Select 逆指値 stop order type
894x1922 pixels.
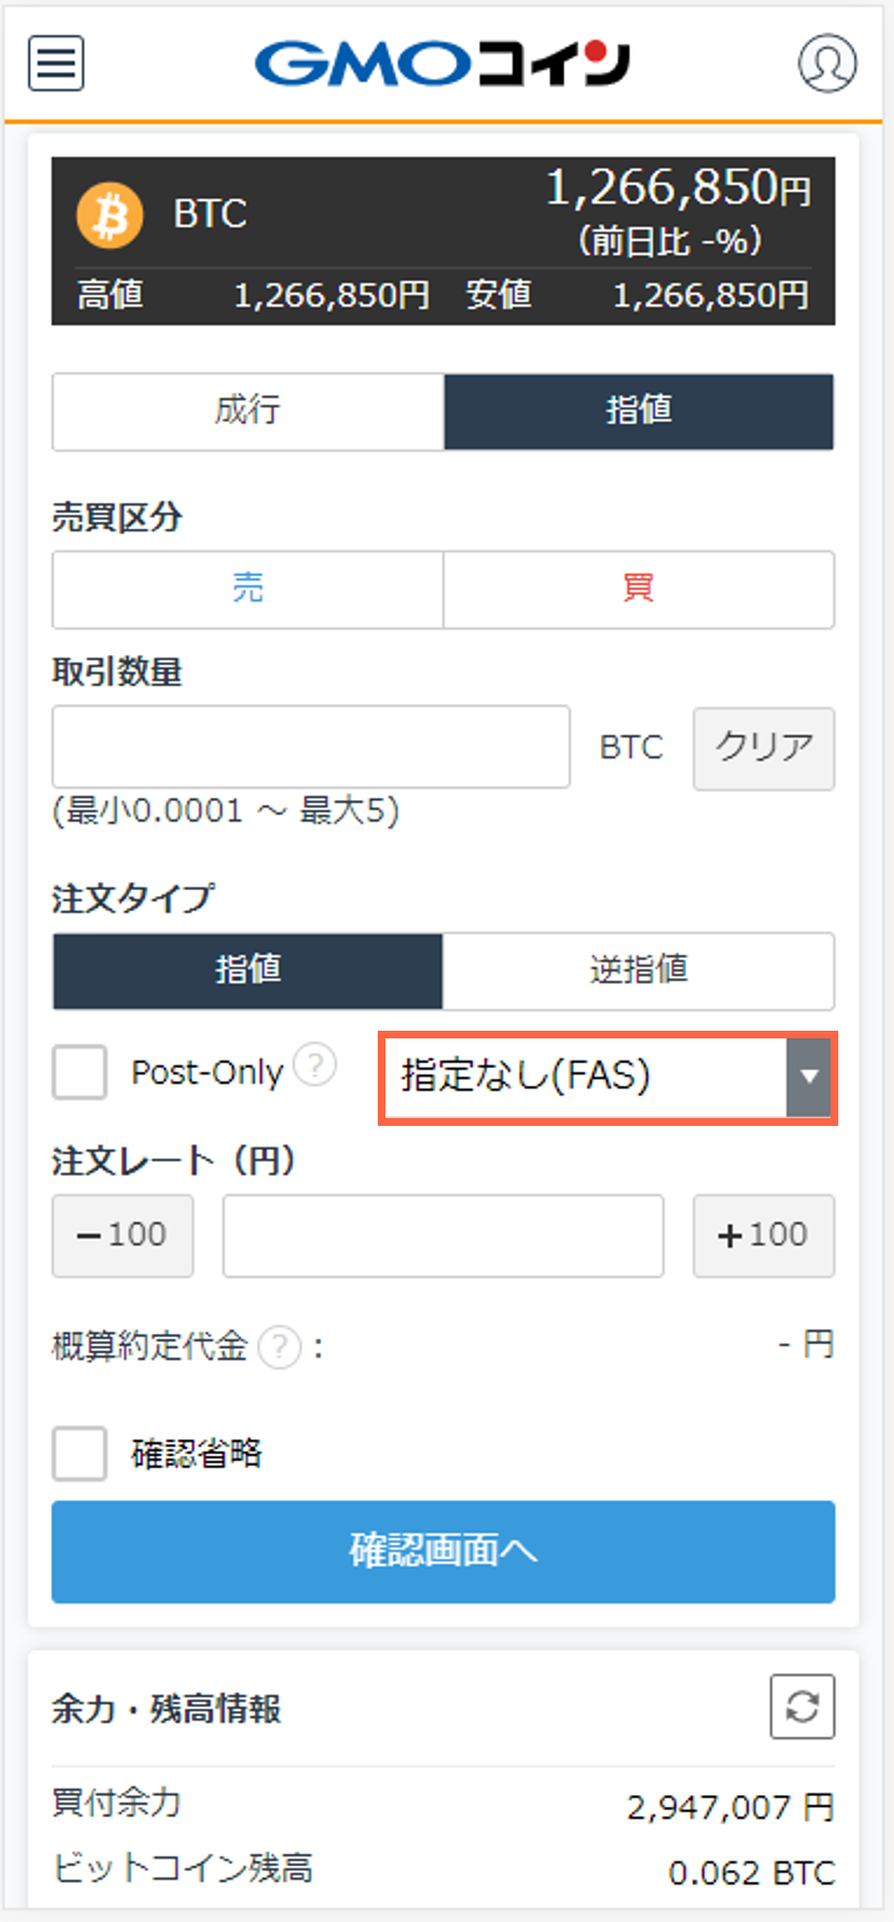point(638,970)
